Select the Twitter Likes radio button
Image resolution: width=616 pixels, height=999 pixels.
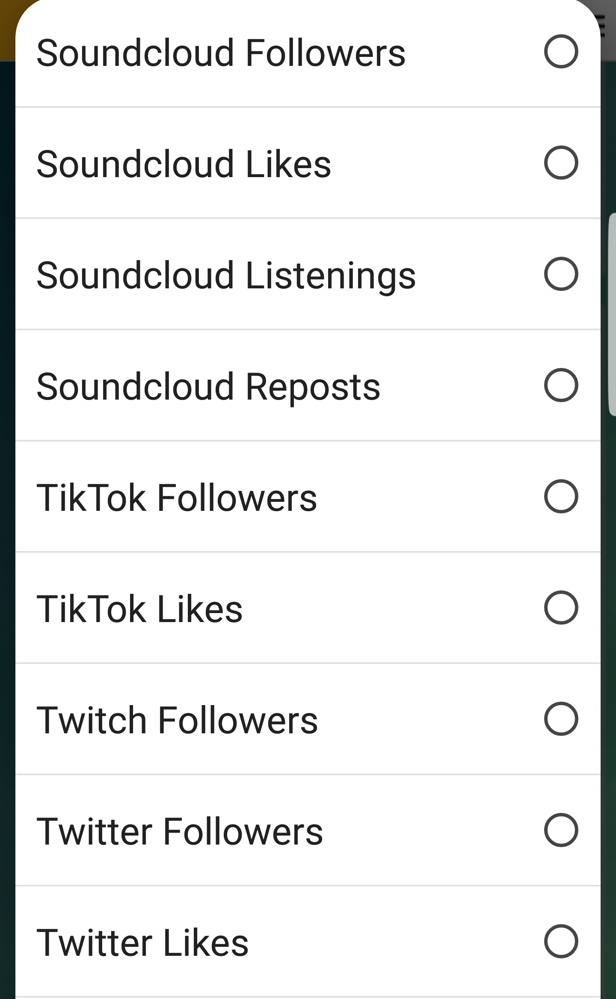(561, 941)
